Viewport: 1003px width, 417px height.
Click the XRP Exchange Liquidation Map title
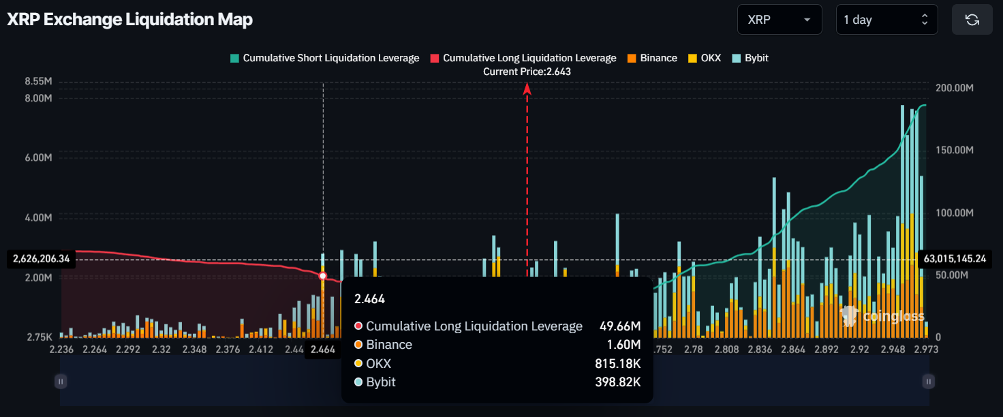[129, 20]
